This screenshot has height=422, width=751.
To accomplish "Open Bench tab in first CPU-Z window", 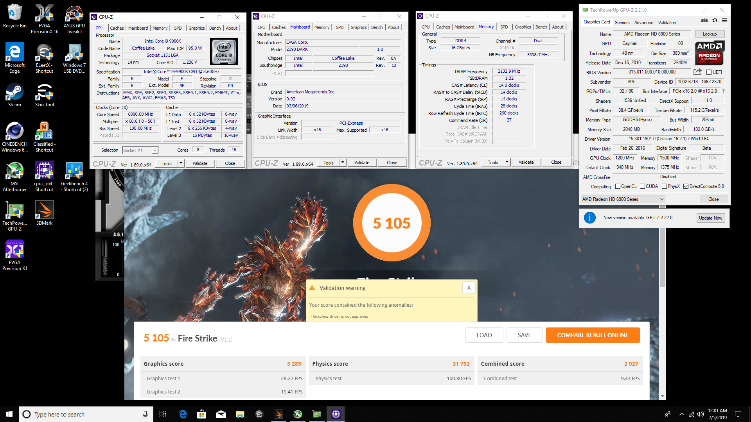I will point(215,28).
